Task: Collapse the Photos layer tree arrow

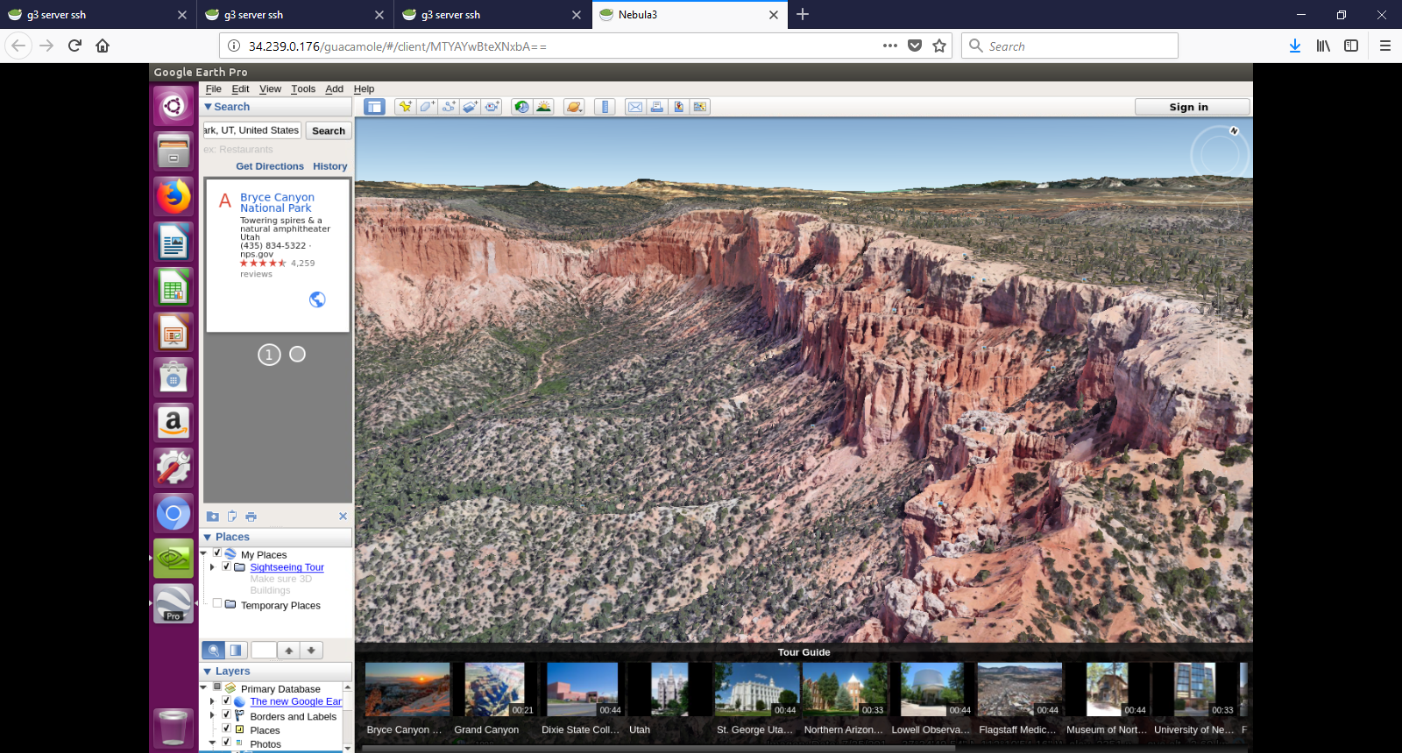Action: pyautogui.click(x=212, y=742)
